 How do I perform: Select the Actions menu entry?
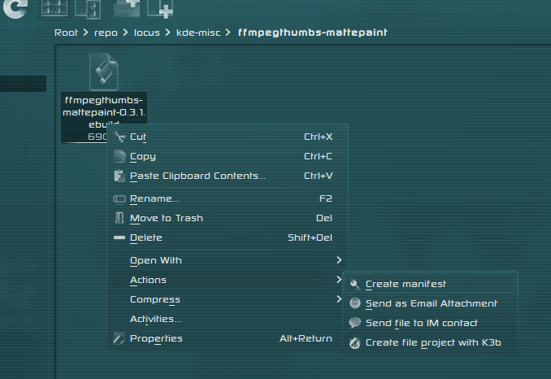point(228,281)
